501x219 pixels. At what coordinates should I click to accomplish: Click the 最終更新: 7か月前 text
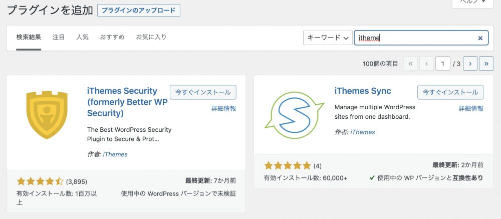(210, 181)
